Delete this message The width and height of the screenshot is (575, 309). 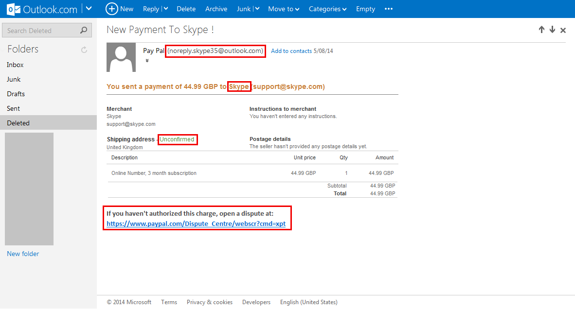pos(186,9)
